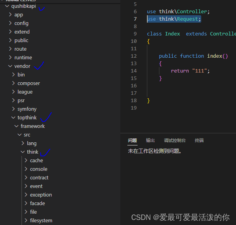
Task: Select the runtime folder label
Action: point(23,58)
